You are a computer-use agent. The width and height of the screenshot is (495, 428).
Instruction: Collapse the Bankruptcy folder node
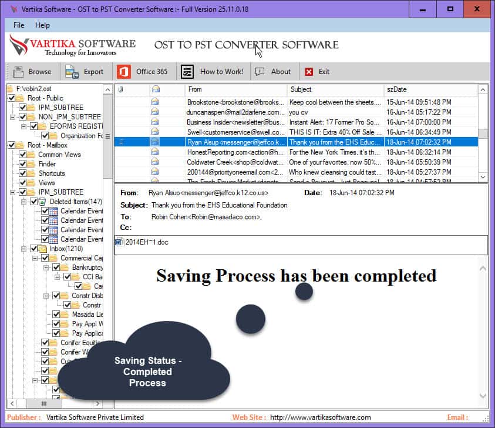coord(46,267)
